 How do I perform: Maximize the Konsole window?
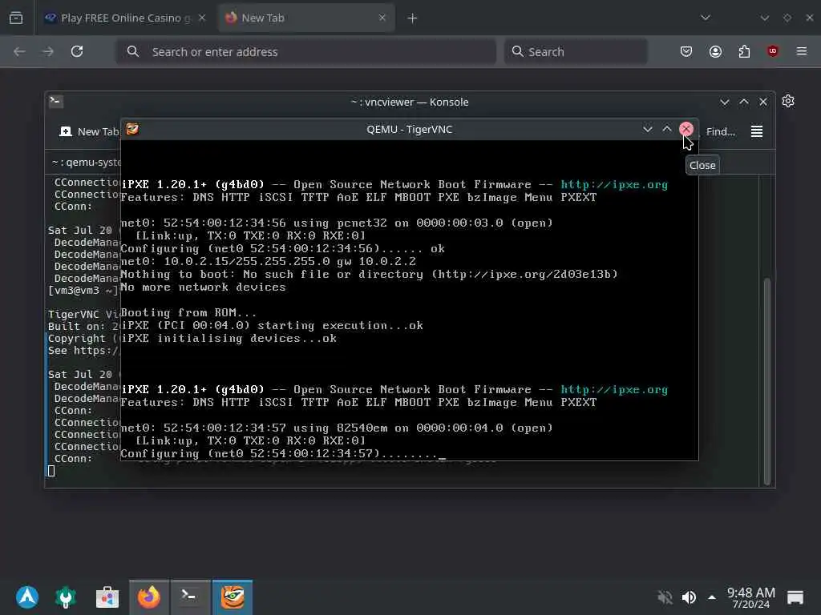[x=743, y=102]
